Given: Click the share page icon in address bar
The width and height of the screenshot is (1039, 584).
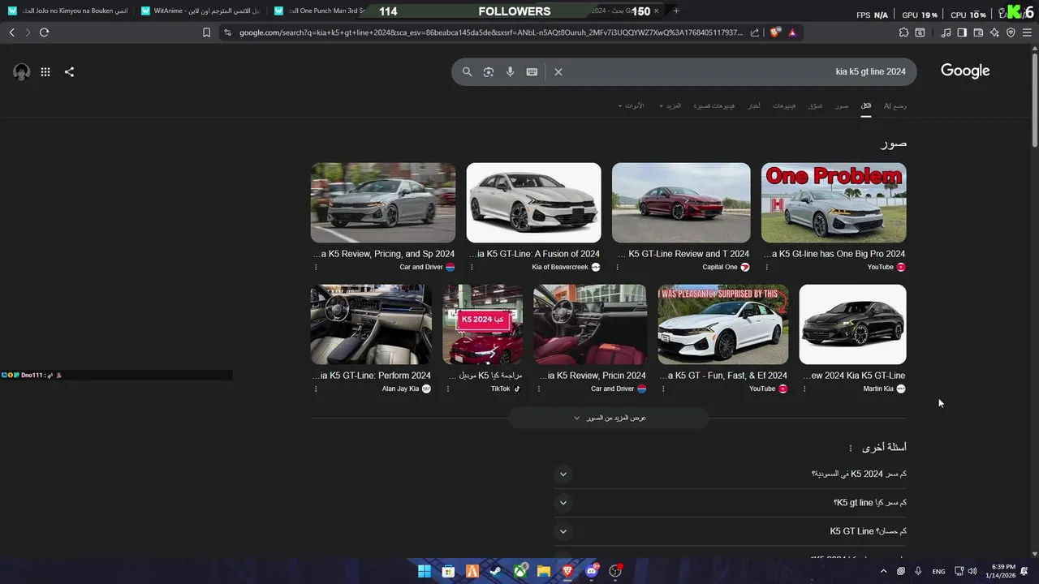Looking at the screenshot, I should 755,32.
